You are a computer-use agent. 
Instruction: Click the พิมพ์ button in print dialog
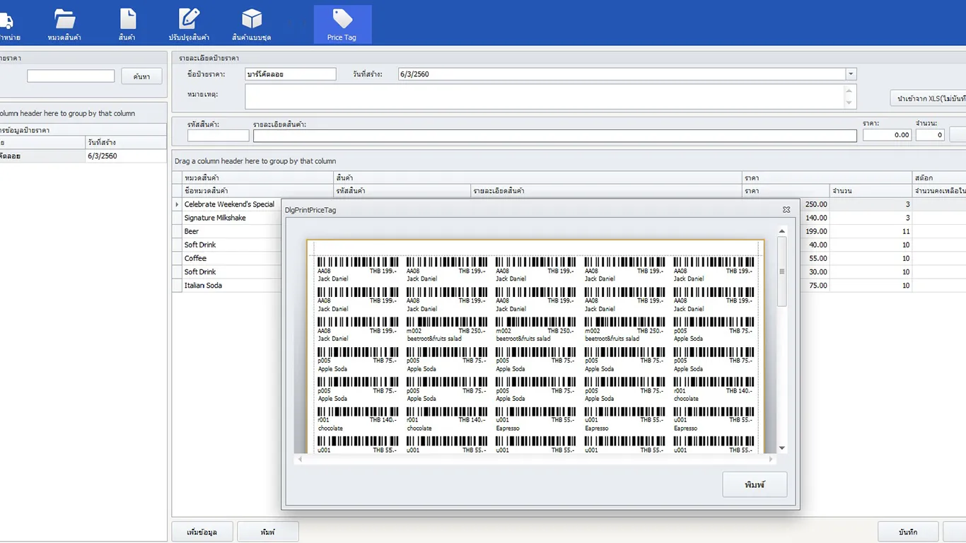pos(755,484)
